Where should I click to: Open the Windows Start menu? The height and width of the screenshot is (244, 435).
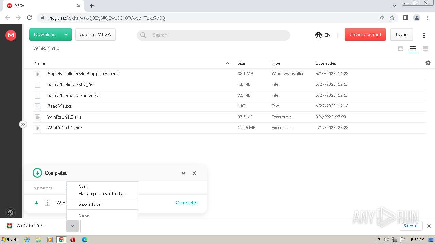[9, 240]
